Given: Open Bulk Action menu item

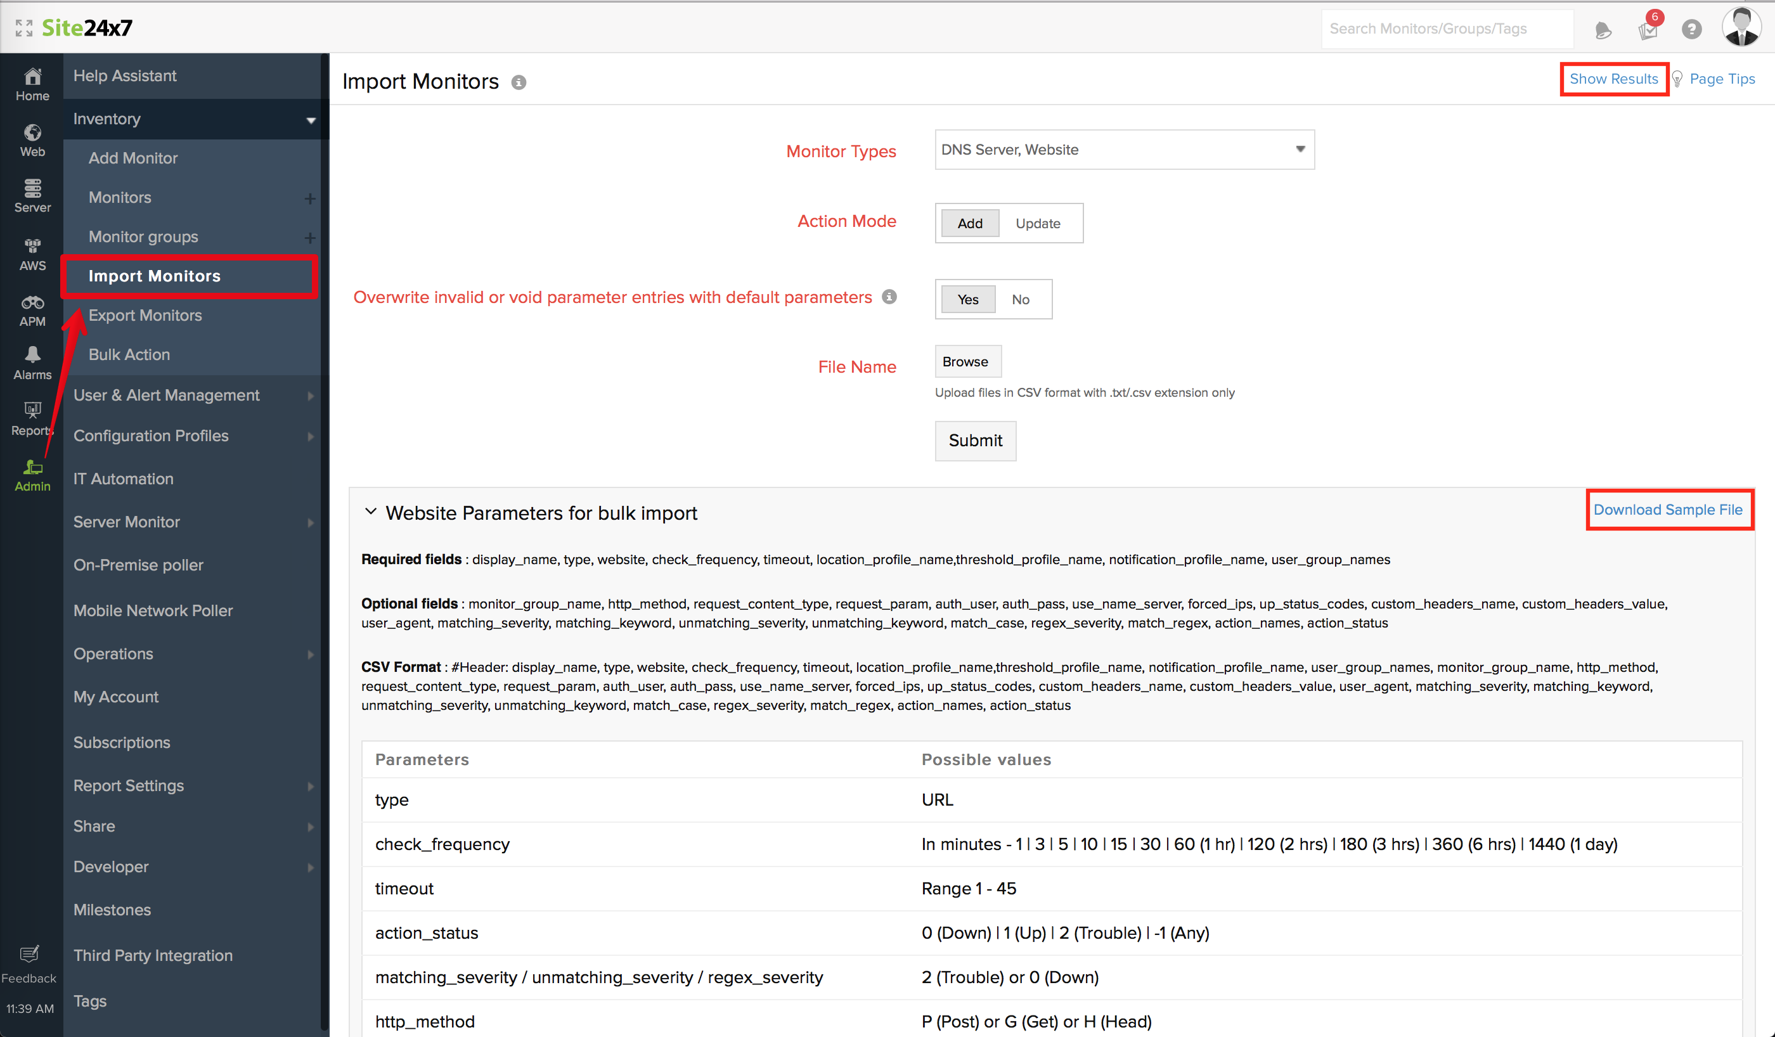Looking at the screenshot, I should pos(129,354).
